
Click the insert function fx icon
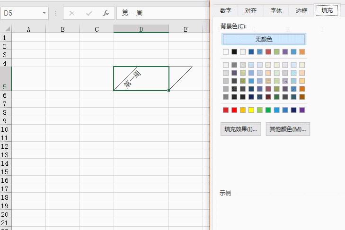coord(106,13)
